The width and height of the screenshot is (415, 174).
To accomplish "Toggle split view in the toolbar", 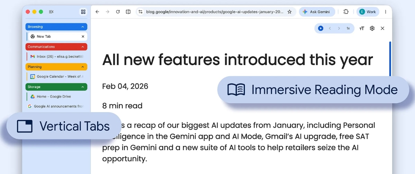I will point(128,12).
